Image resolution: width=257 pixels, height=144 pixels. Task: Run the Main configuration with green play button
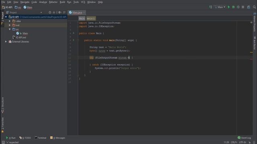[x=229, y=7]
